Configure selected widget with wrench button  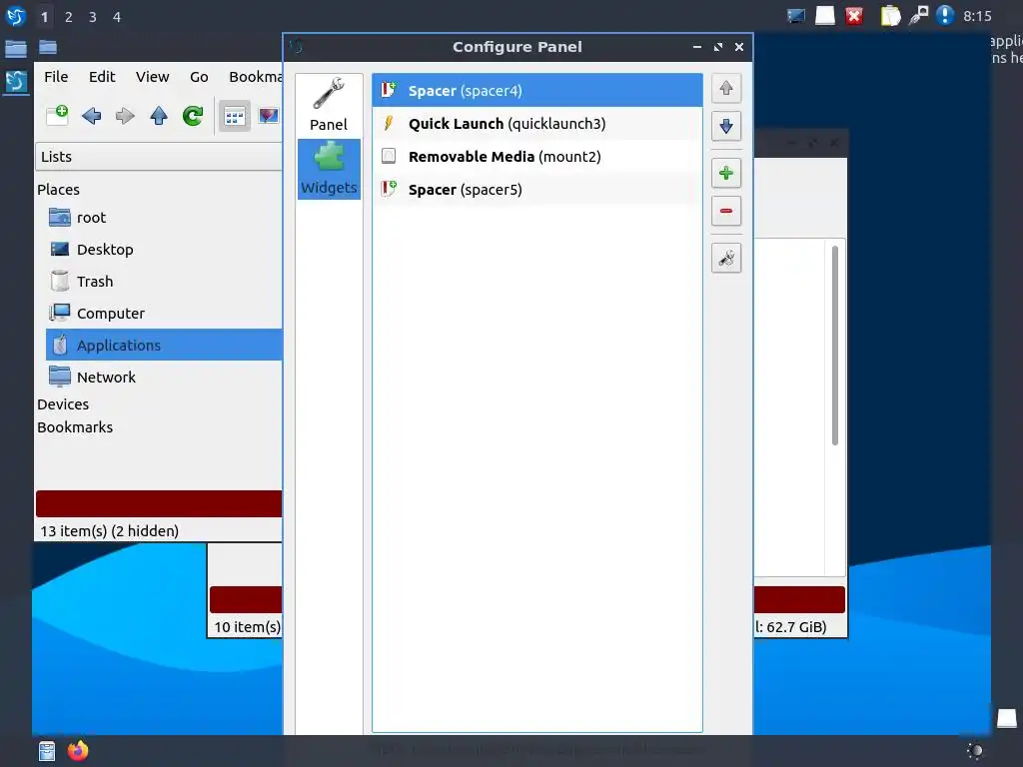[726, 259]
